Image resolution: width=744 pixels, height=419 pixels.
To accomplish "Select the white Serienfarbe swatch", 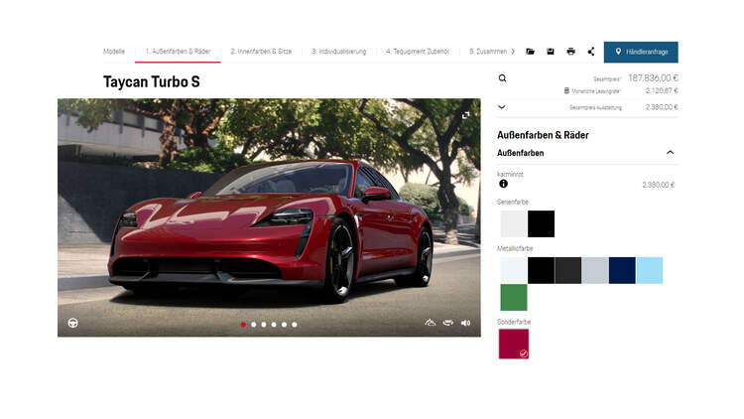I will [514, 223].
